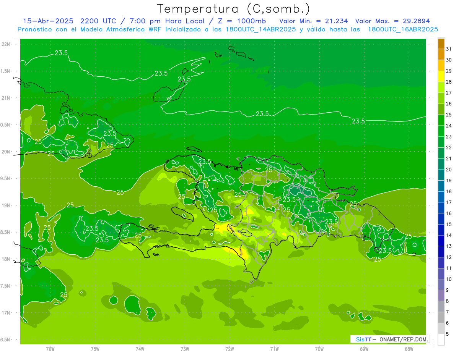This screenshot has width=459, height=354.
Task: Click the green color bar segment between 23 and 24
Action: 441,131
